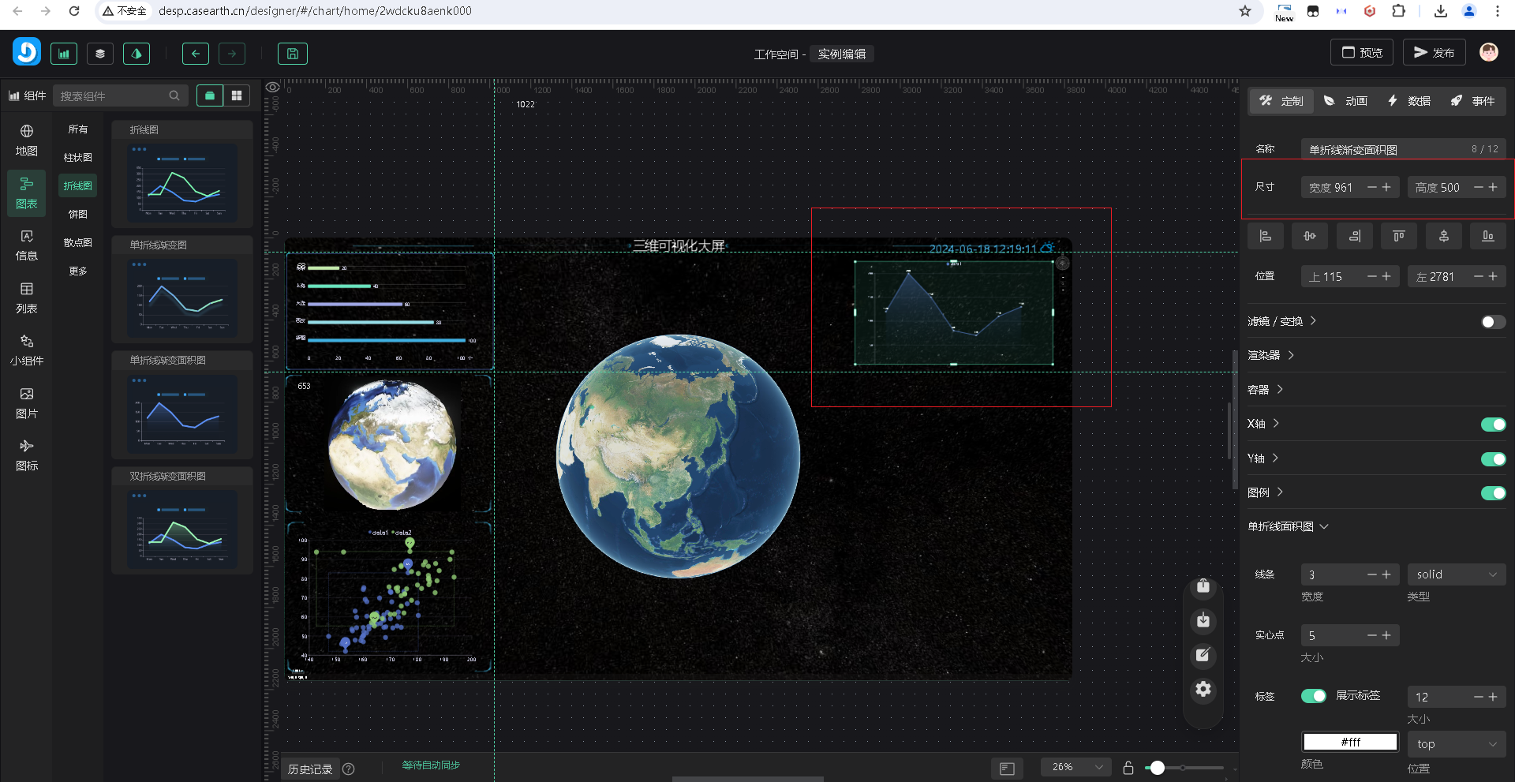Screen dimensions: 1515x782
Task: Open the layers stack icon panel
Action: [x=100, y=54]
